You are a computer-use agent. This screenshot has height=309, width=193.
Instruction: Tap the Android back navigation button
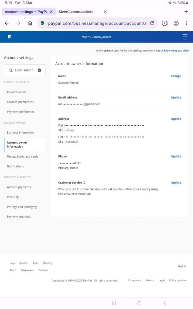(x=165, y=303)
